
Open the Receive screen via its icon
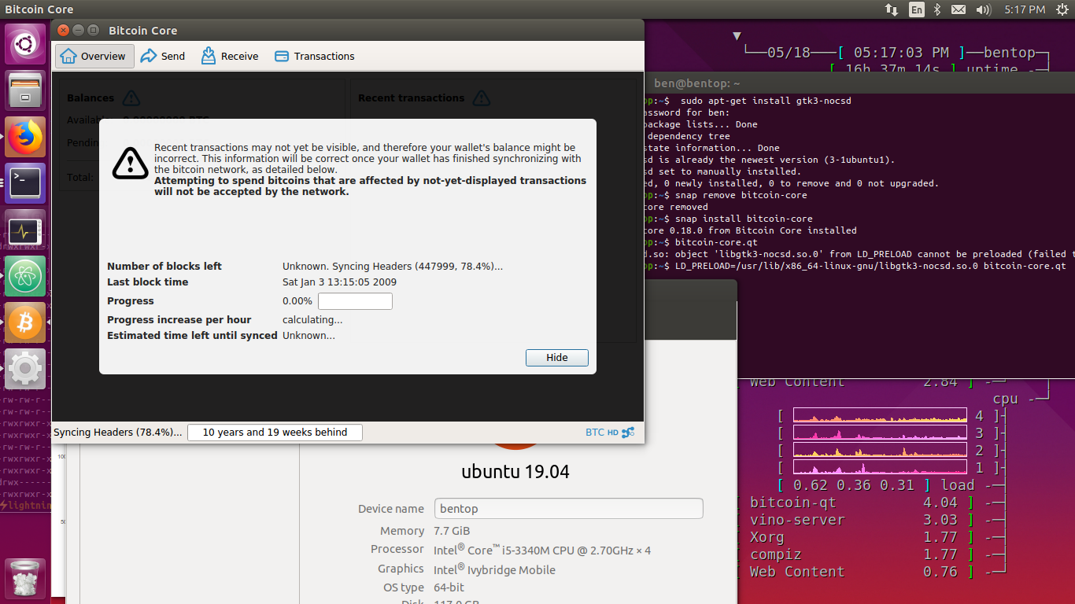(209, 56)
